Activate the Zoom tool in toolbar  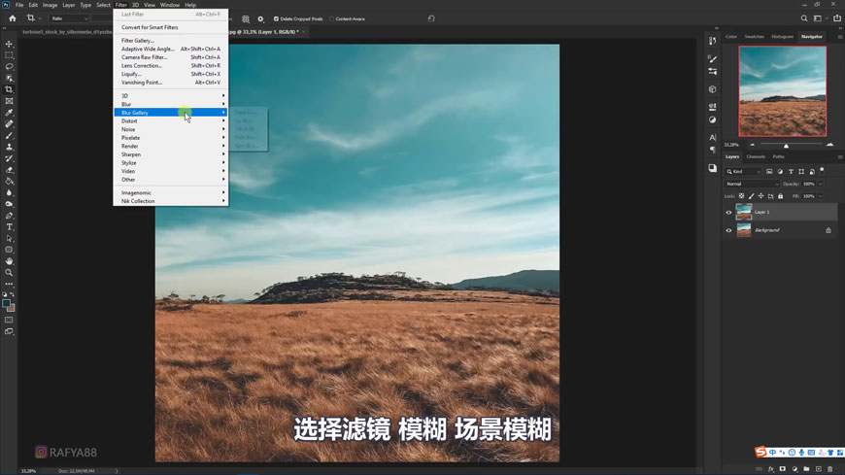(x=9, y=273)
